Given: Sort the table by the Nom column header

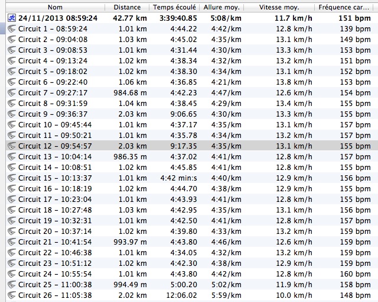Looking at the screenshot, I should (x=55, y=7).
